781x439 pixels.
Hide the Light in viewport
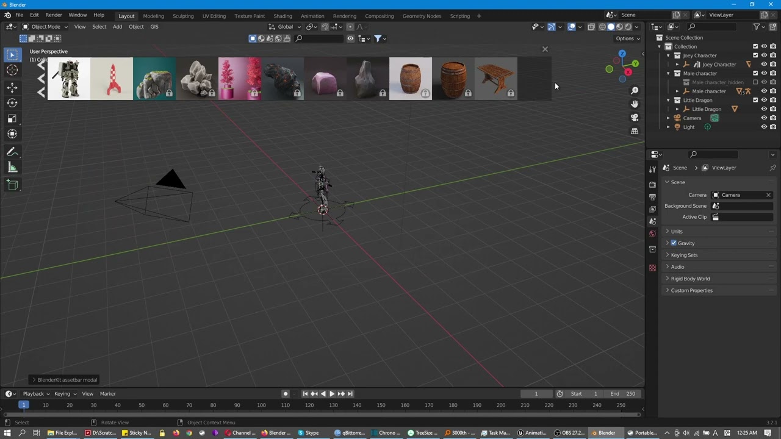click(764, 127)
